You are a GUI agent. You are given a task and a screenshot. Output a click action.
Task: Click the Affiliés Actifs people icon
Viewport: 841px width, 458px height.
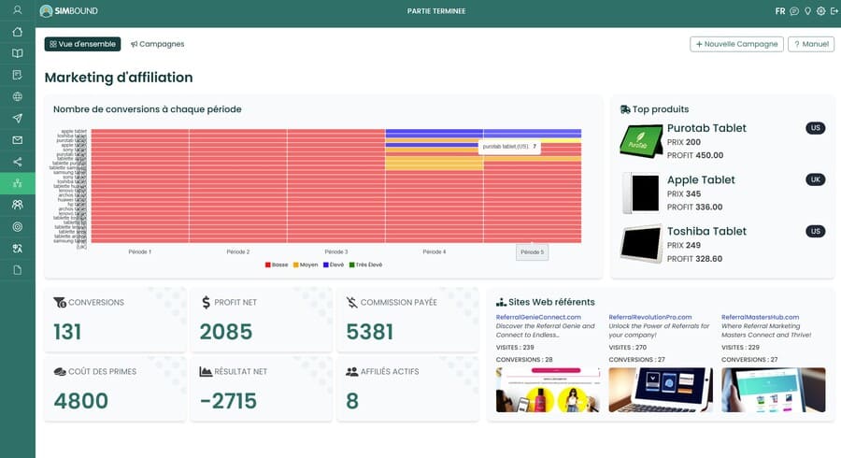click(352, 372)
